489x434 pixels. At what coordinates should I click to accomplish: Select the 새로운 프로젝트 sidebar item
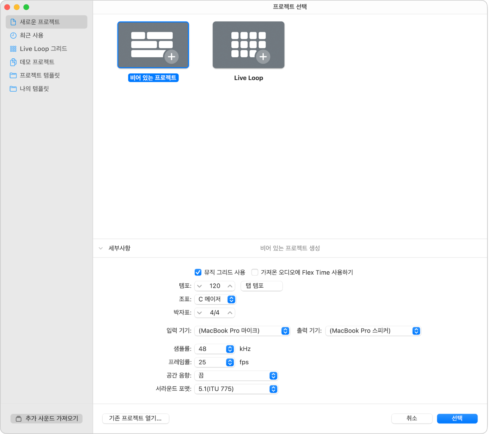[46, 22]
